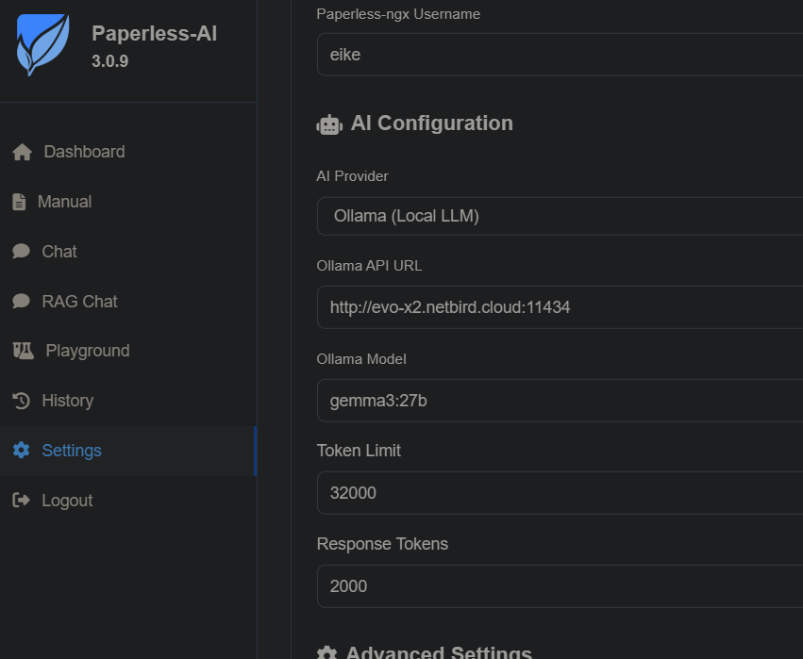Click the gear icon beside Advanced Settings
Screen dimensions: 803x659
click(x=326, y=653)
